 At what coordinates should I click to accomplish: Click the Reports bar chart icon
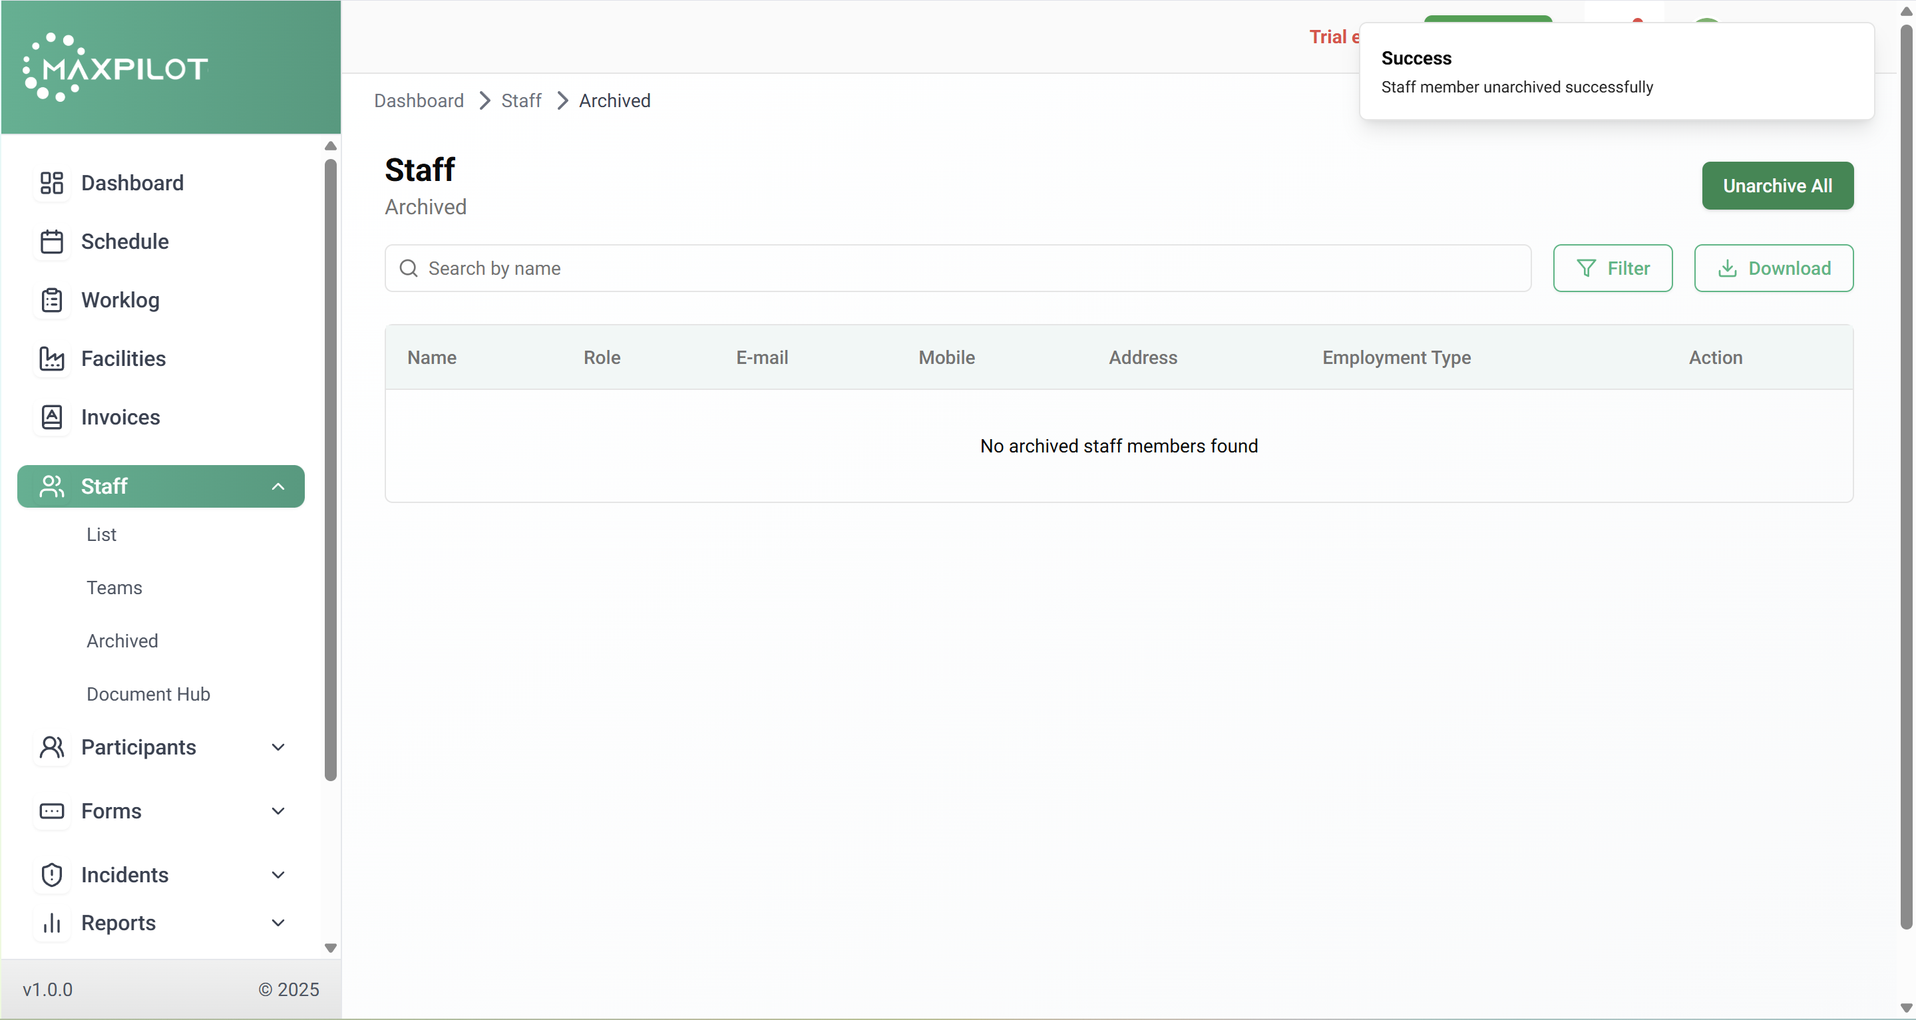tap(51, 923)
